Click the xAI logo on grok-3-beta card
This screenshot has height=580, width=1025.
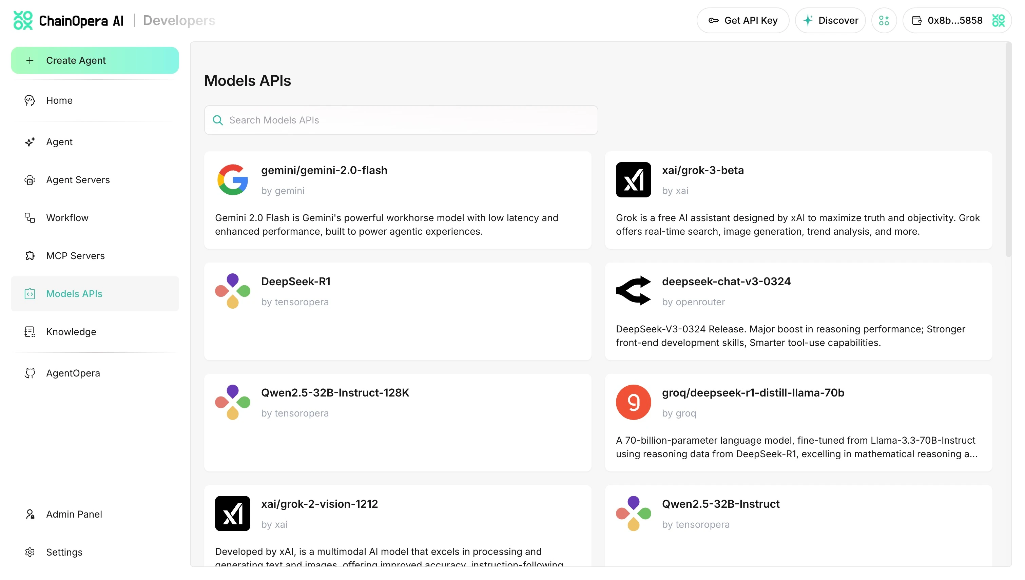633,180
